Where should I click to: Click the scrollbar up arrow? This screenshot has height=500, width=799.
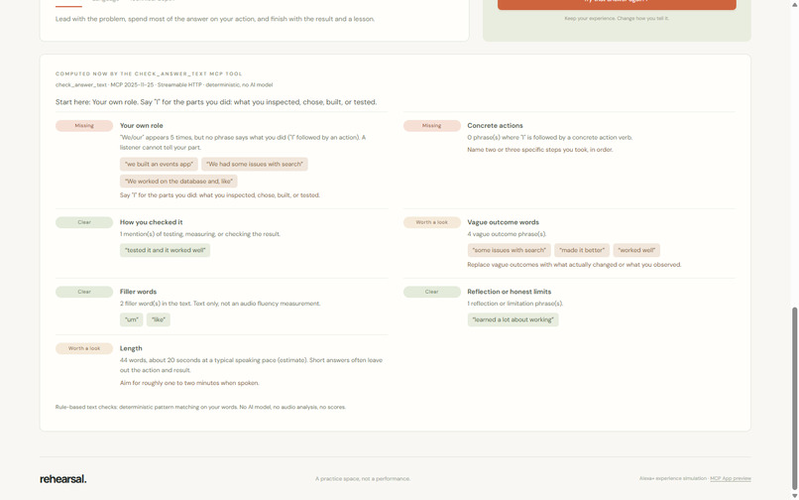795,3
